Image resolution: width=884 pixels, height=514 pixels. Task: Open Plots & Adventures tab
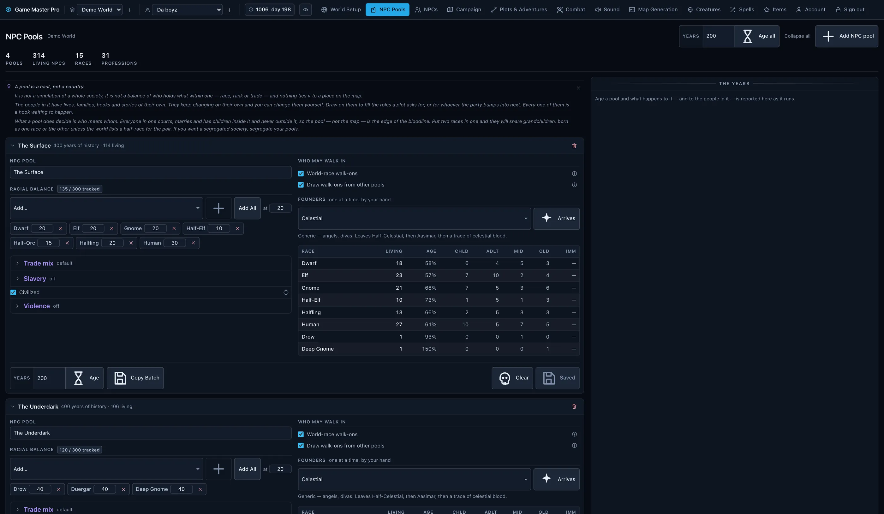coord(519,9)
